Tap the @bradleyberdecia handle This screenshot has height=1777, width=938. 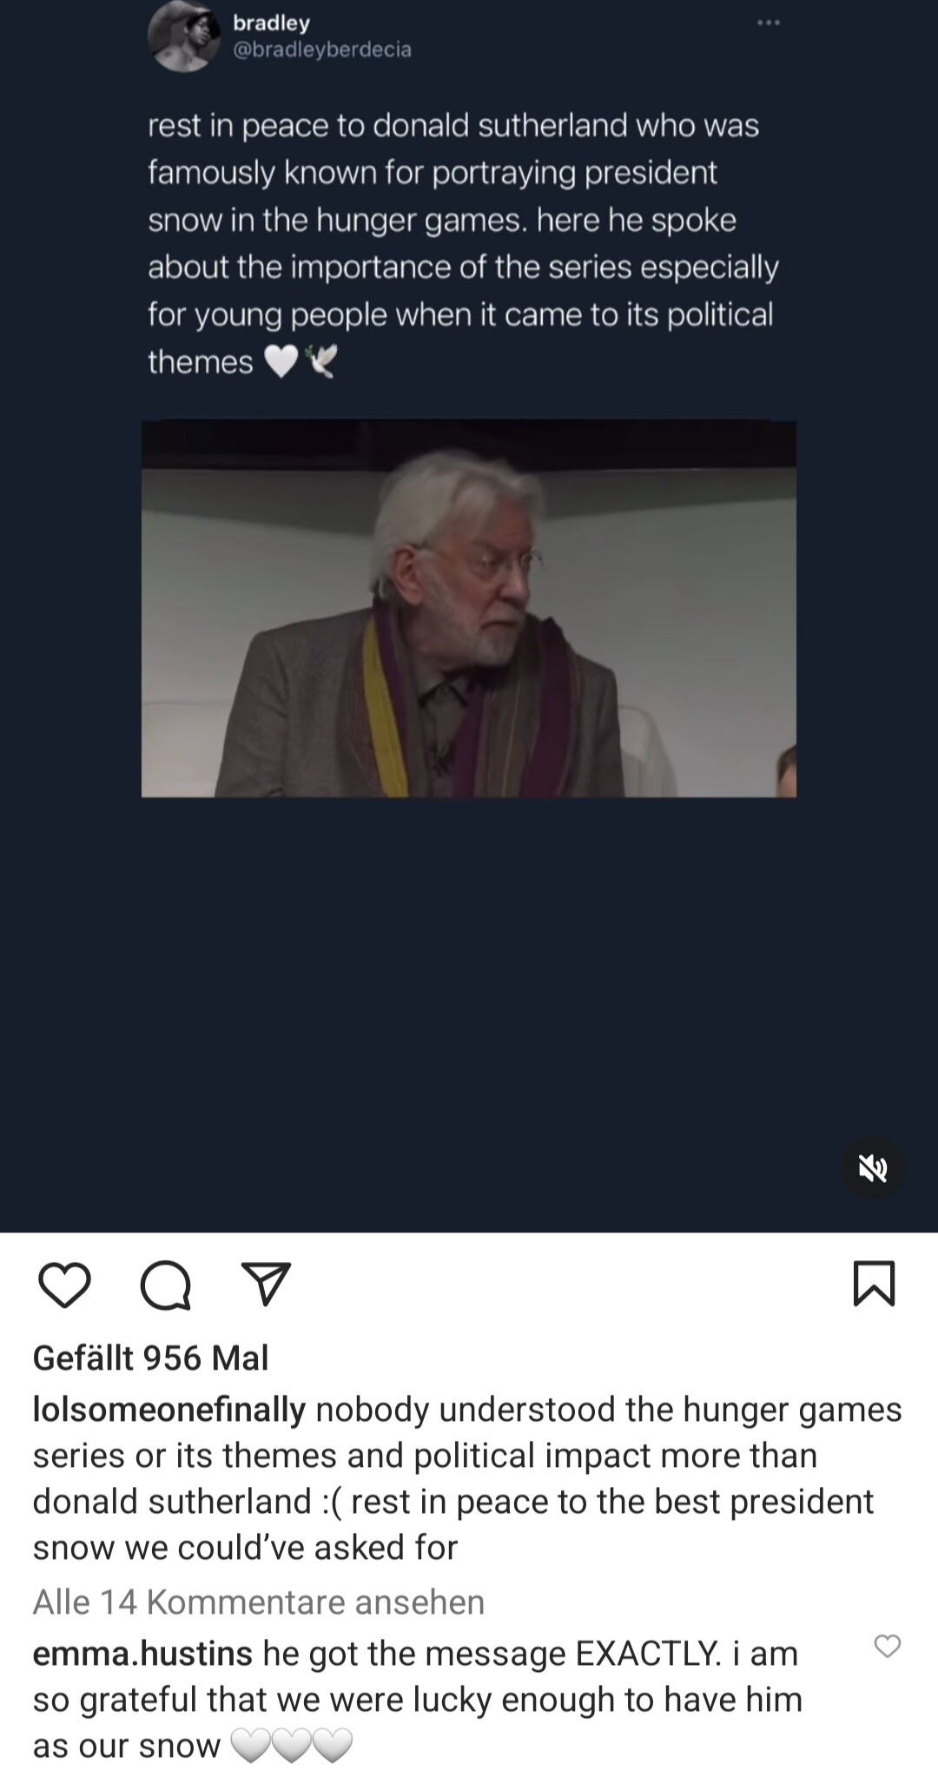pos(322,50)
